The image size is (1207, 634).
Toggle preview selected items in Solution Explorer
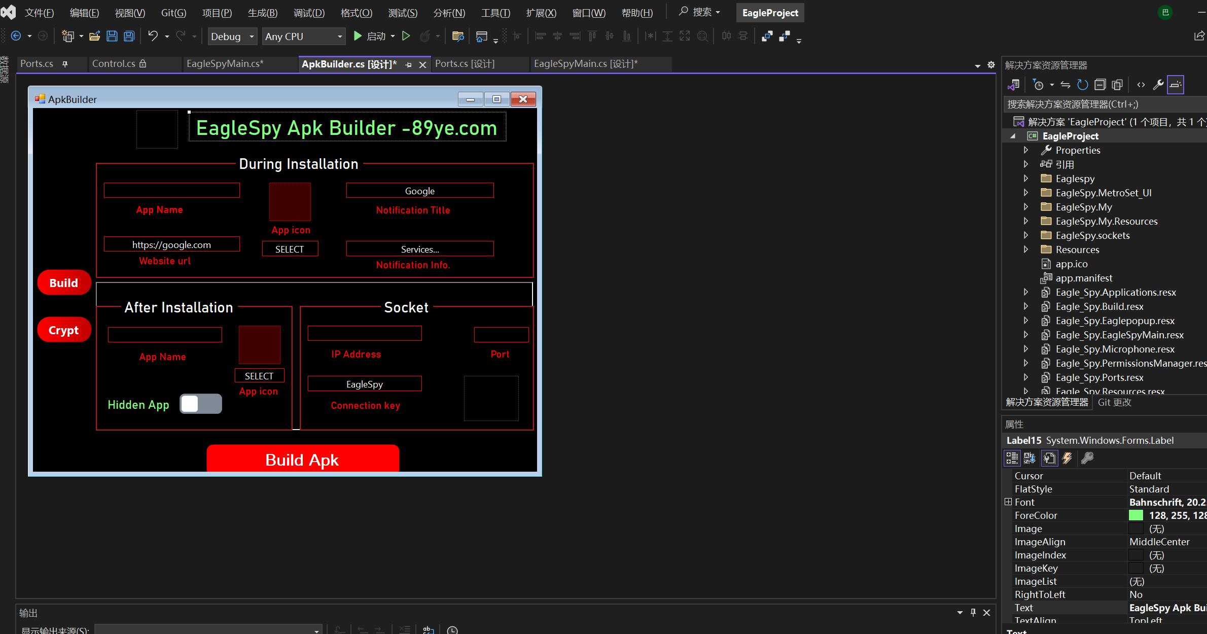(1176, 85)
